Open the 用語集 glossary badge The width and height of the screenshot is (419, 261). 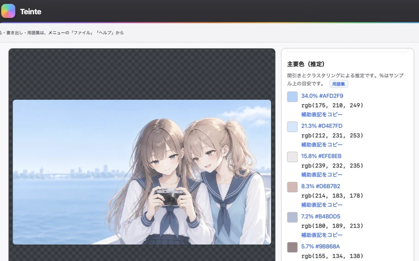click(338, 84)
